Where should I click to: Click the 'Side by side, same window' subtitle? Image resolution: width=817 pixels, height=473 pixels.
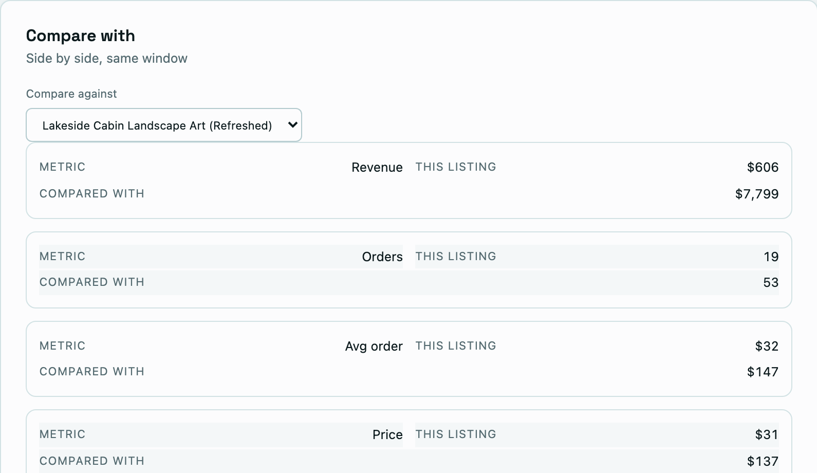tap(107, 59)
